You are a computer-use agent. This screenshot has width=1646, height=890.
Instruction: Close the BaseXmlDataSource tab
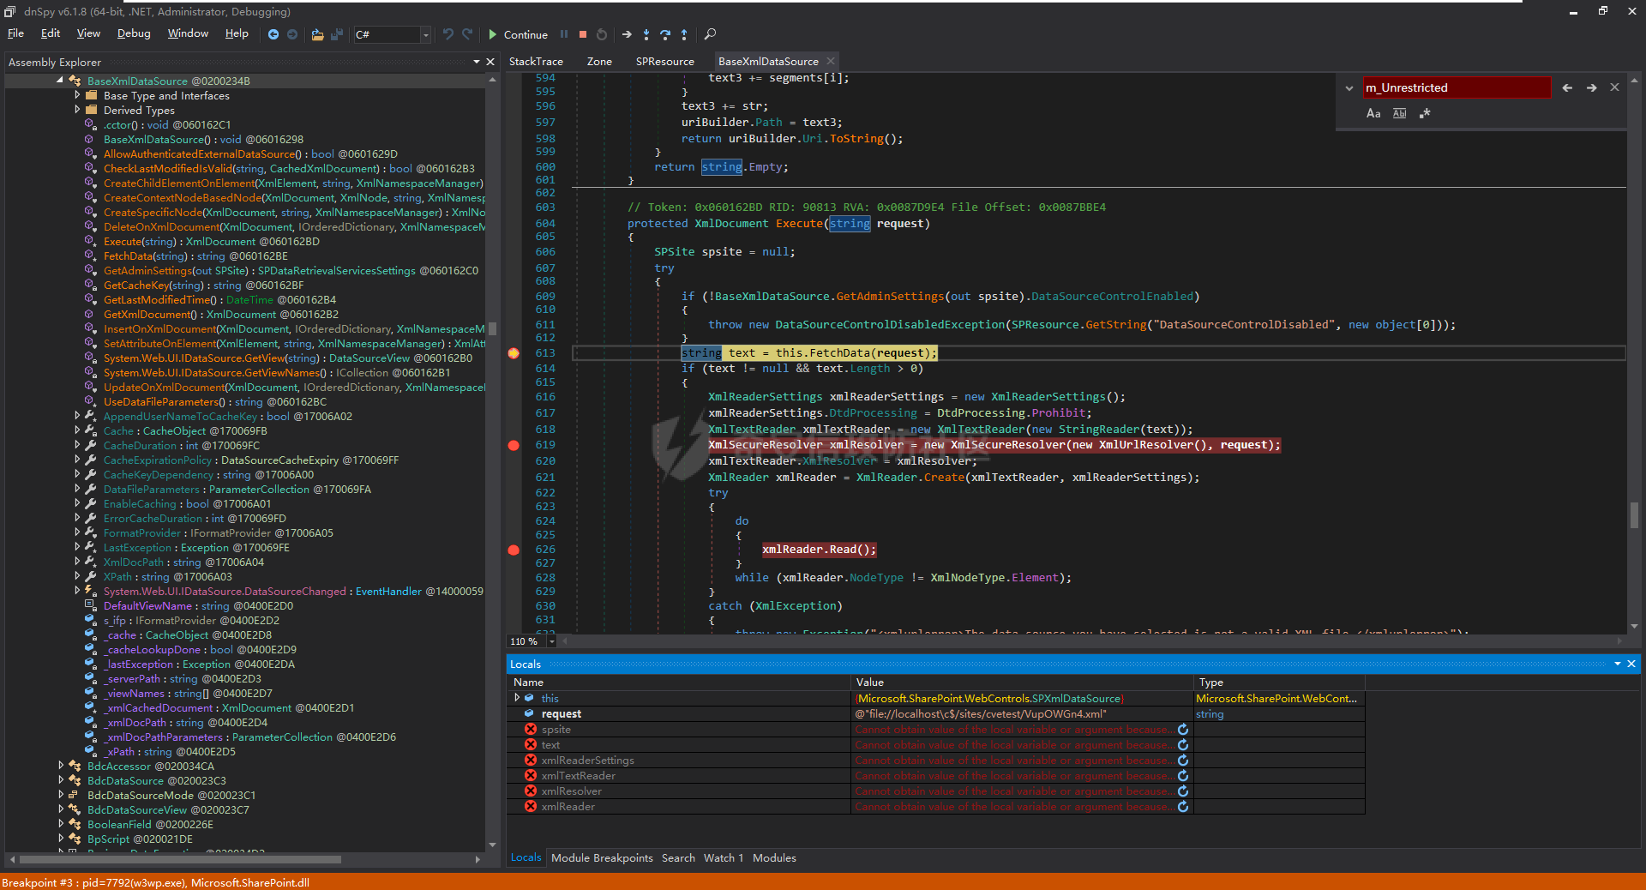[x=831, y=61]
